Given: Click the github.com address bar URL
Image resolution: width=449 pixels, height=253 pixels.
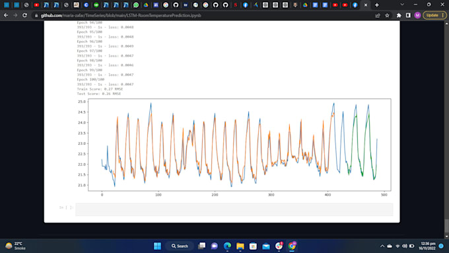Looking at the screenshot, I should coord(121,15).
